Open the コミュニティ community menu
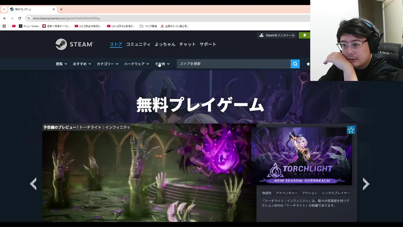 [x=138, y=44]
